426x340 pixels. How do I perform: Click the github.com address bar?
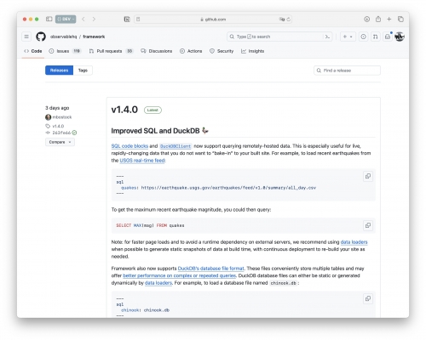click(213, 20)
